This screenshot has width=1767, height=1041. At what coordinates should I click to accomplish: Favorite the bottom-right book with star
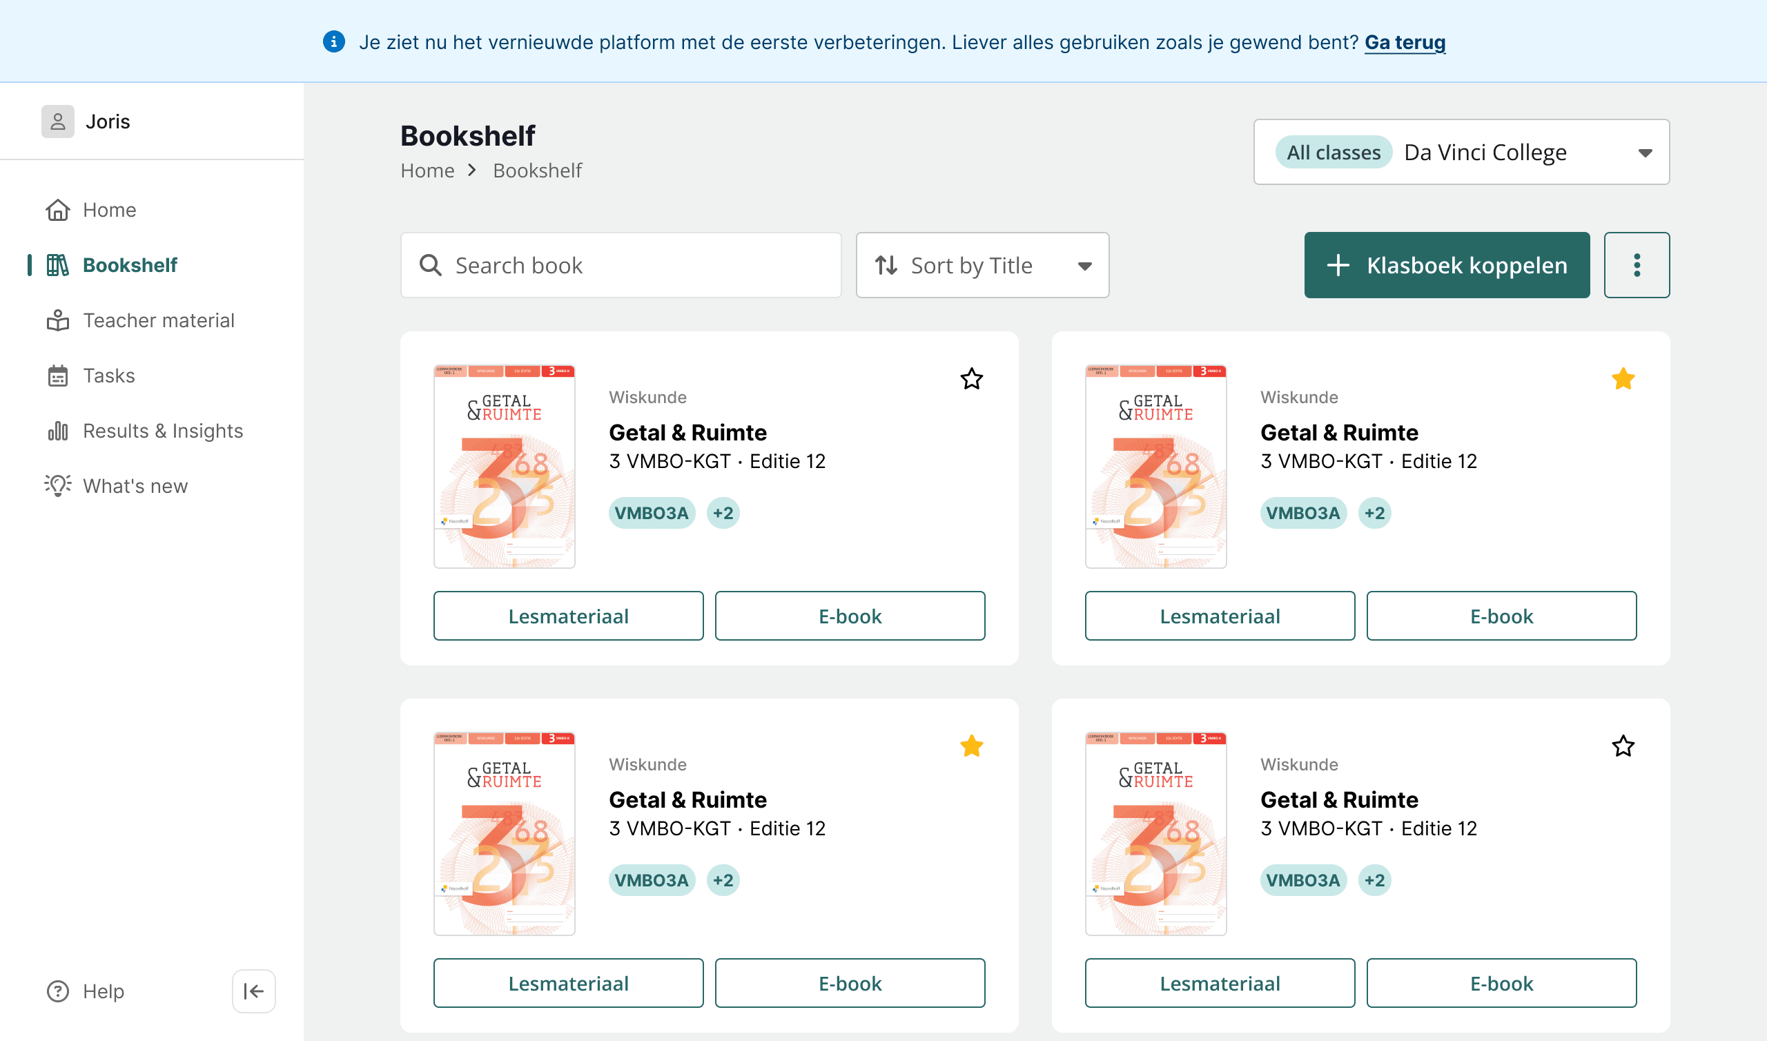point(1623,746)
